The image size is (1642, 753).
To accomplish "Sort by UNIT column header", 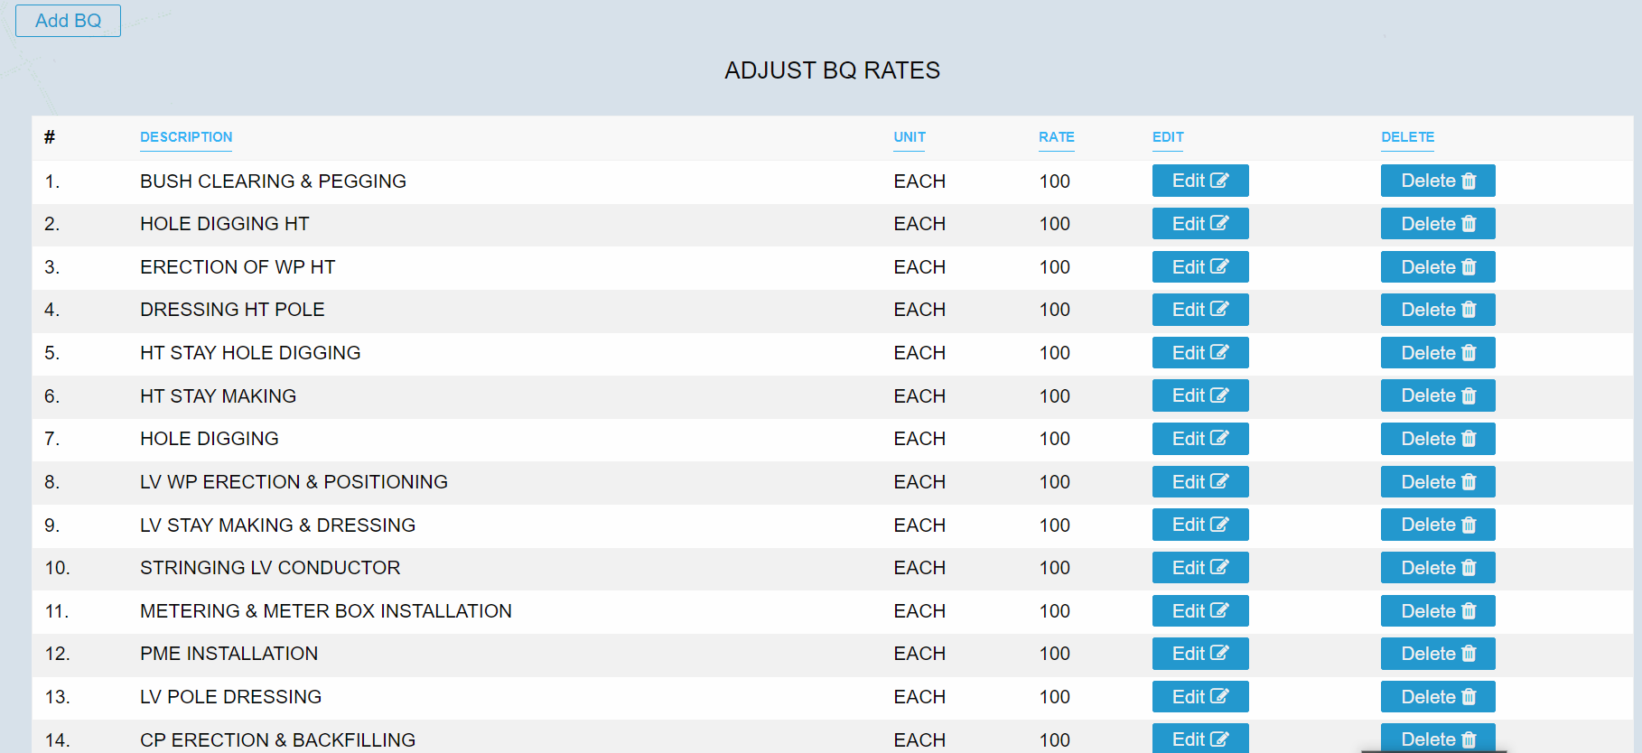I will (x=910, y=137).
